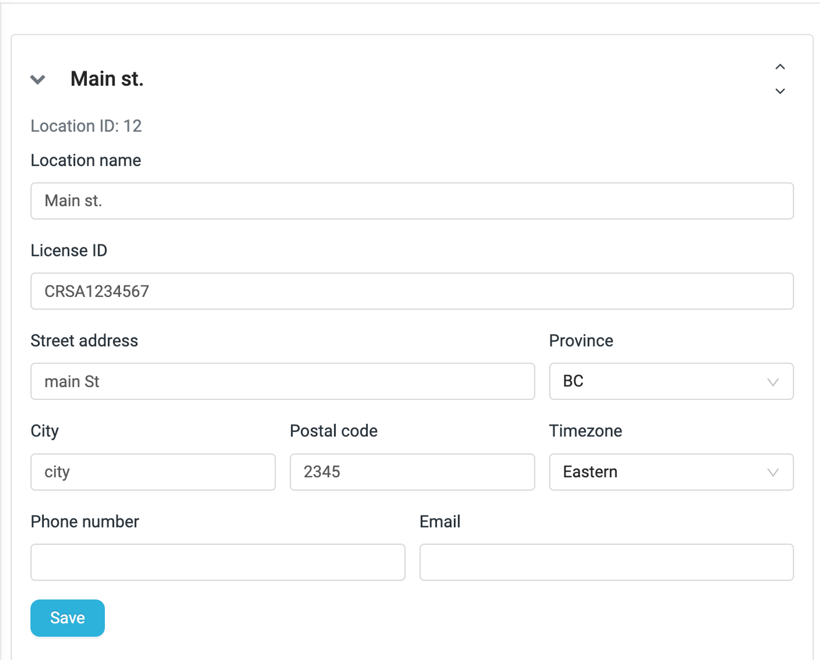Move Main st. location up

pos(780,67)
